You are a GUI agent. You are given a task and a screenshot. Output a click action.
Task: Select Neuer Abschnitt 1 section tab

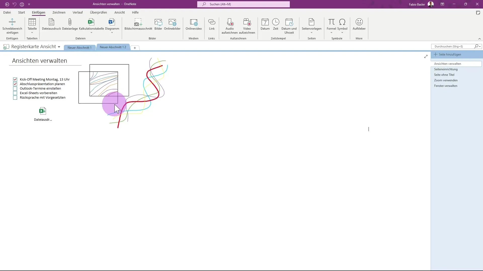(x=79, y=47)
